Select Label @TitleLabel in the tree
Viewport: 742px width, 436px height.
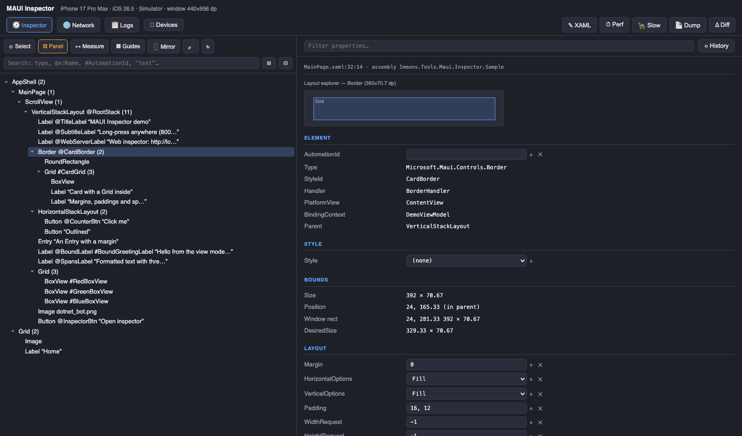(94, 122)
